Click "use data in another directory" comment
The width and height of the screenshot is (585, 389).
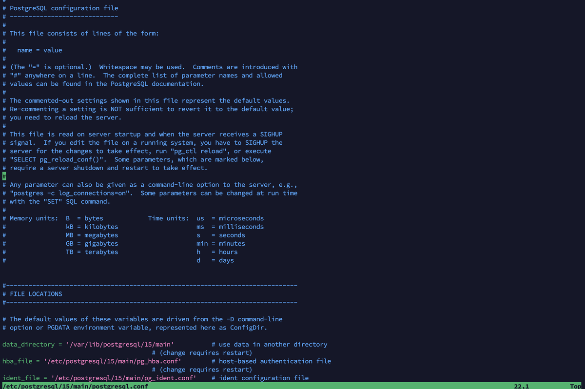point(270,344)
